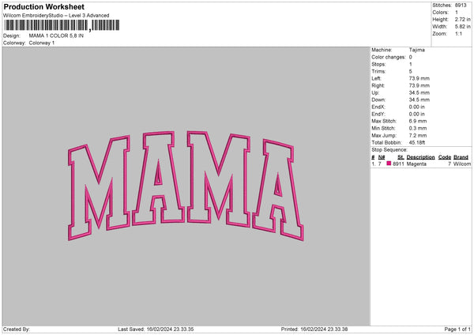The height and width of the screenshot is (335, 474).
Task: Click the Max Jump value 7.2 mm
Action: point(418,135)
